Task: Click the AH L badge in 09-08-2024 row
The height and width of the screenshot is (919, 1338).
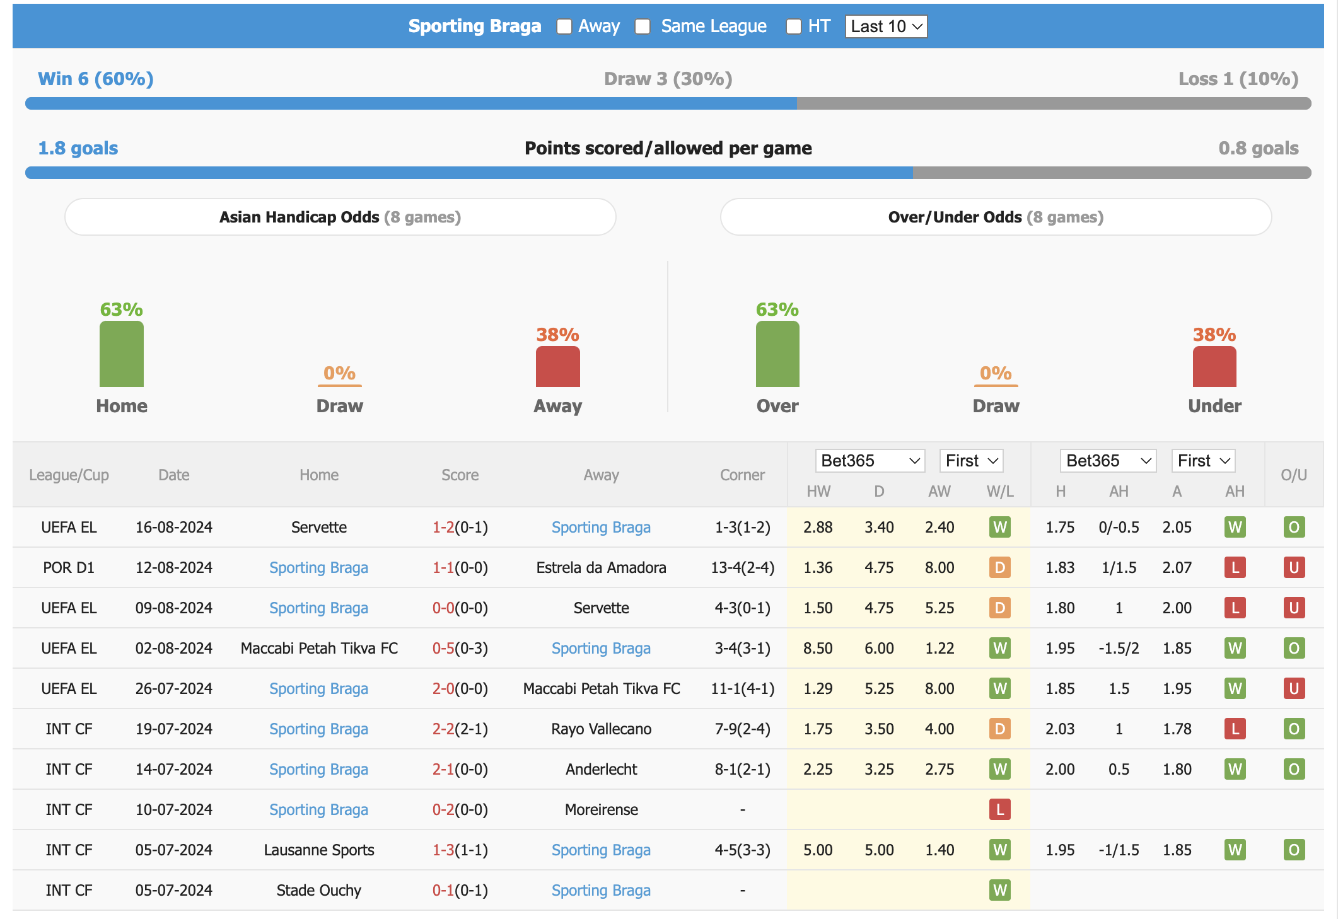Action: (1235, 608)
